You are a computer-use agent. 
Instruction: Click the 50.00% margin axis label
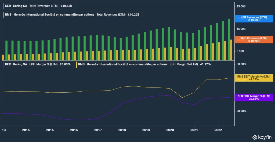pos(241,64)
